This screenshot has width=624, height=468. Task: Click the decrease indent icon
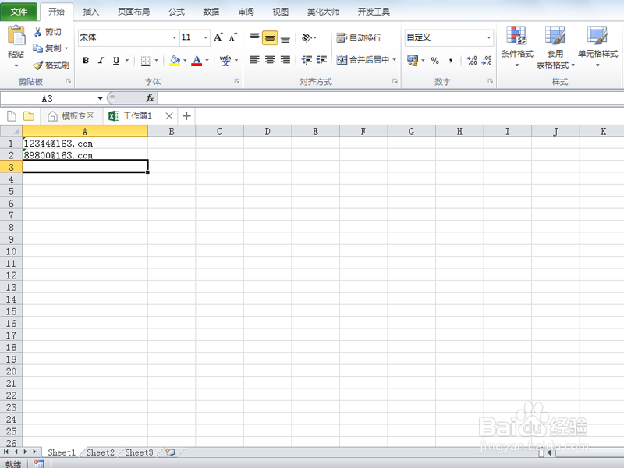pos(307,60)
